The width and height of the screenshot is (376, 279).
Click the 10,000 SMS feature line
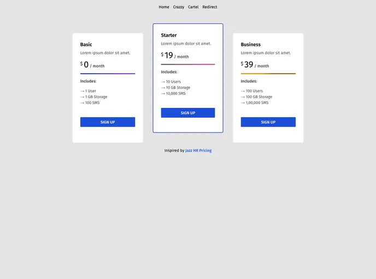click(173, 93)
